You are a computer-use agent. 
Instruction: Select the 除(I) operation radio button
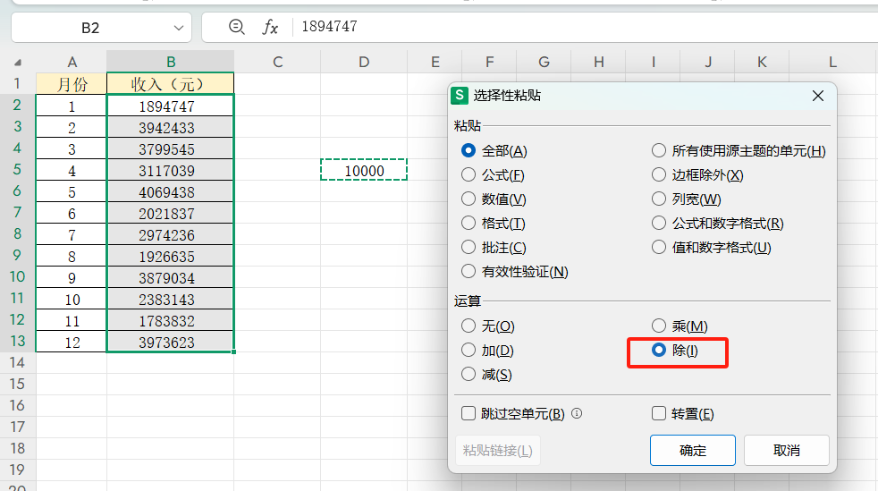(659, 351)
